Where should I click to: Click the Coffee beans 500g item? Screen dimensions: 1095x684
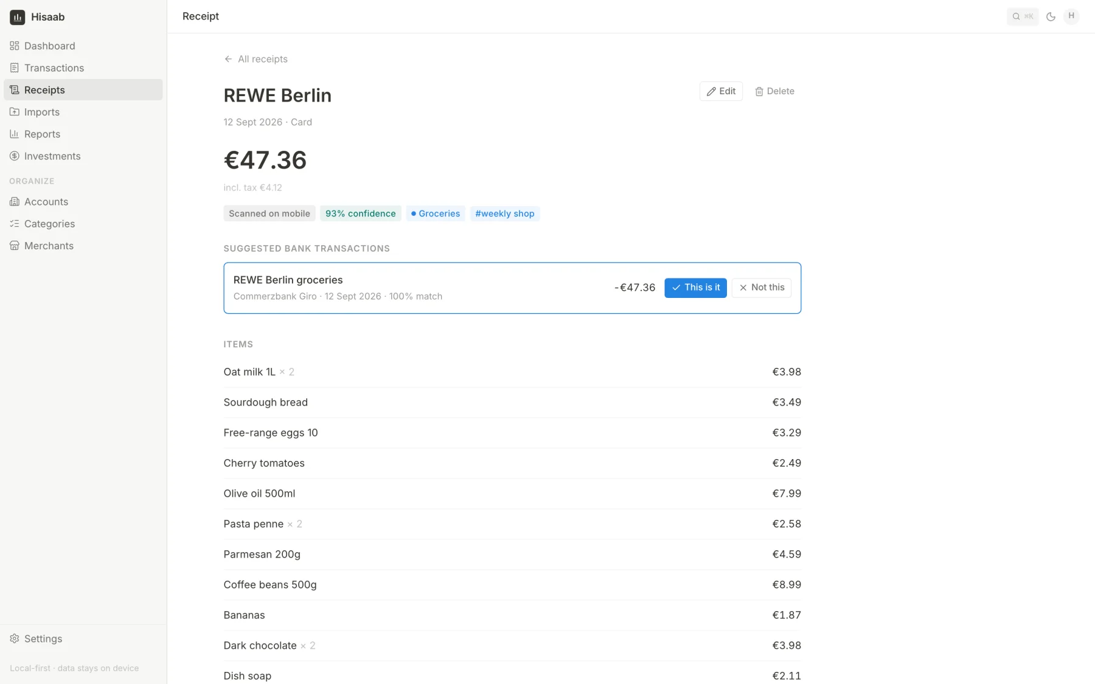(512, 585)
